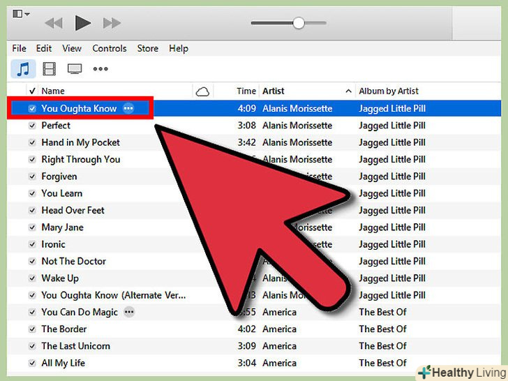Adjust the volume slider knob
508x381 pixels.
tap(299, 23)
